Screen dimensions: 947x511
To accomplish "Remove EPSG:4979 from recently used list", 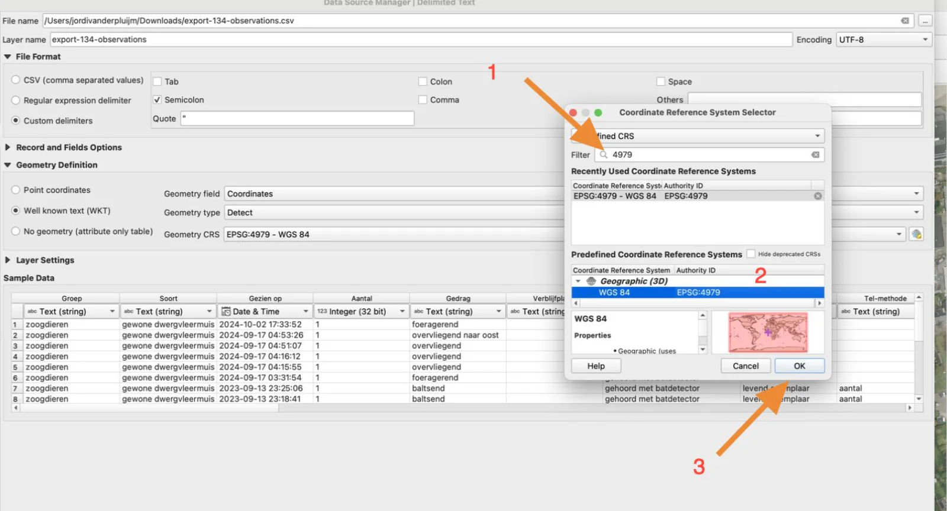I will pyautogui.click(x=817, y=196).
